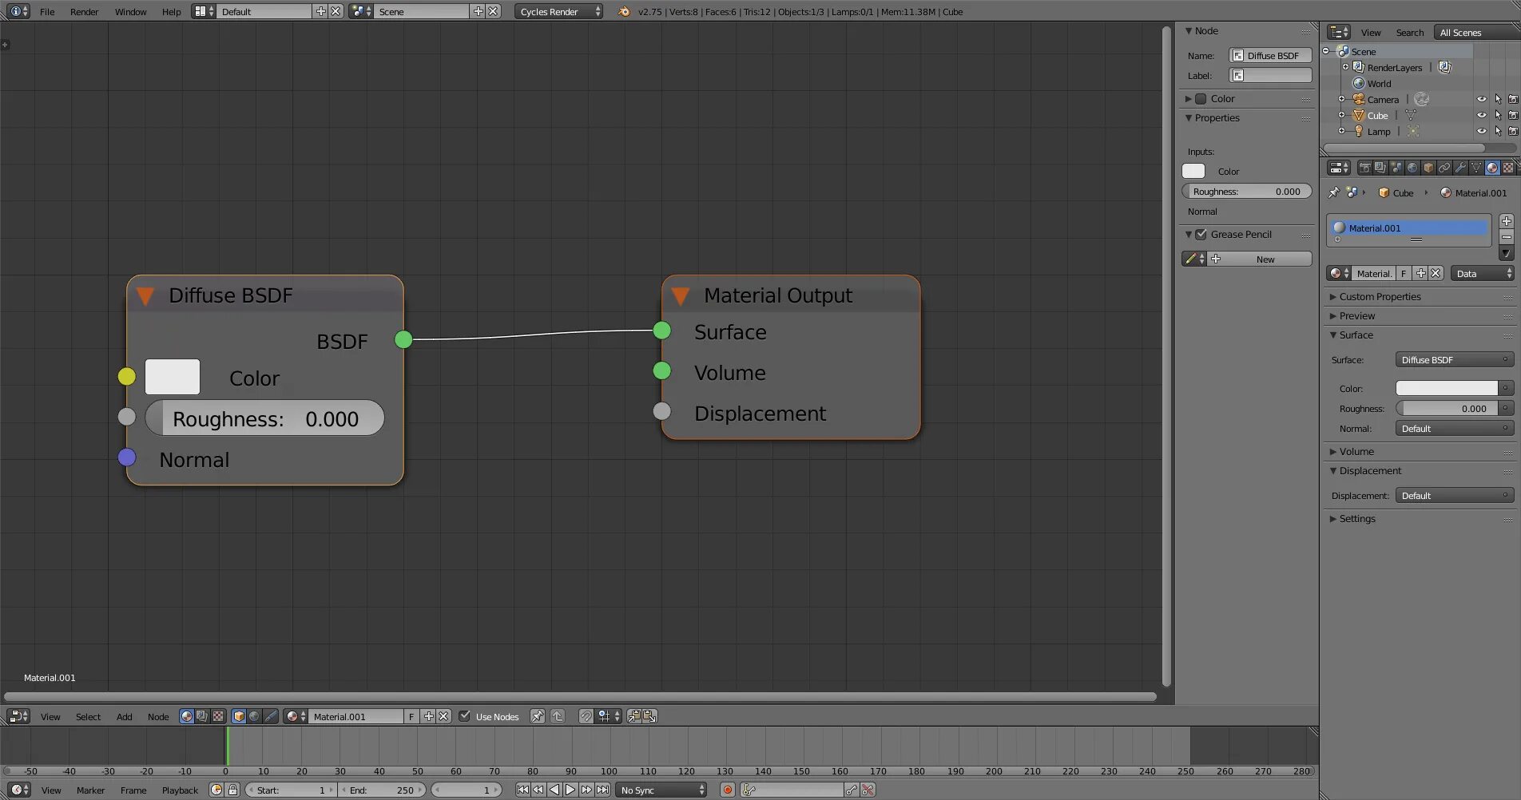
Task: Open the Add menu in node editor
Action: point(124,716)
